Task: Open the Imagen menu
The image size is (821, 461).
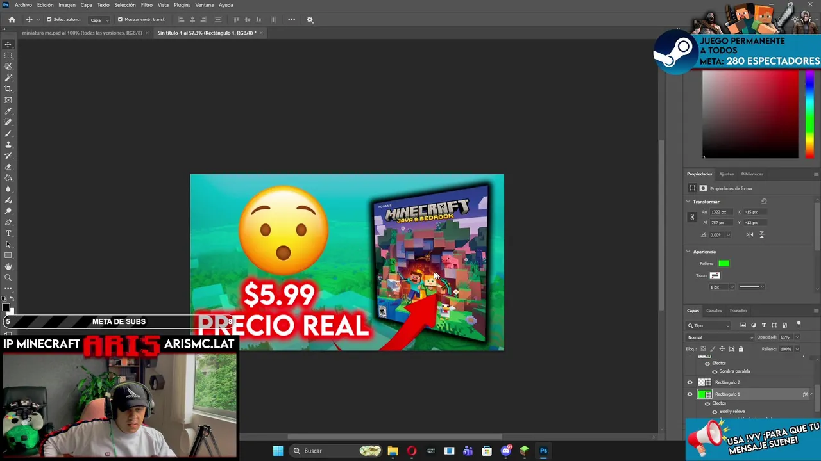Action: (x=67, y=5)
